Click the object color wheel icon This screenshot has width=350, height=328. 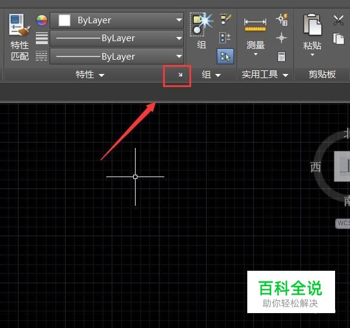click(42, 20)
